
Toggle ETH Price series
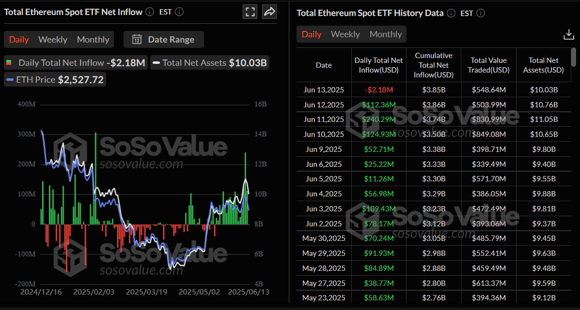[55, 79]
